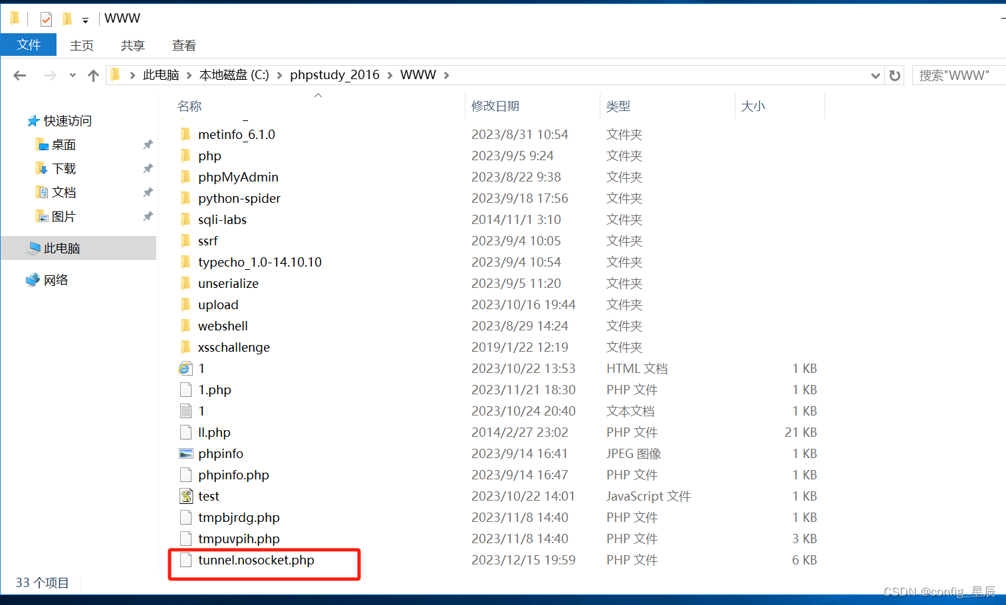This screenshot has width=1006, height=605.
Task: Select the upload folder icon
Action: point(186,304)
